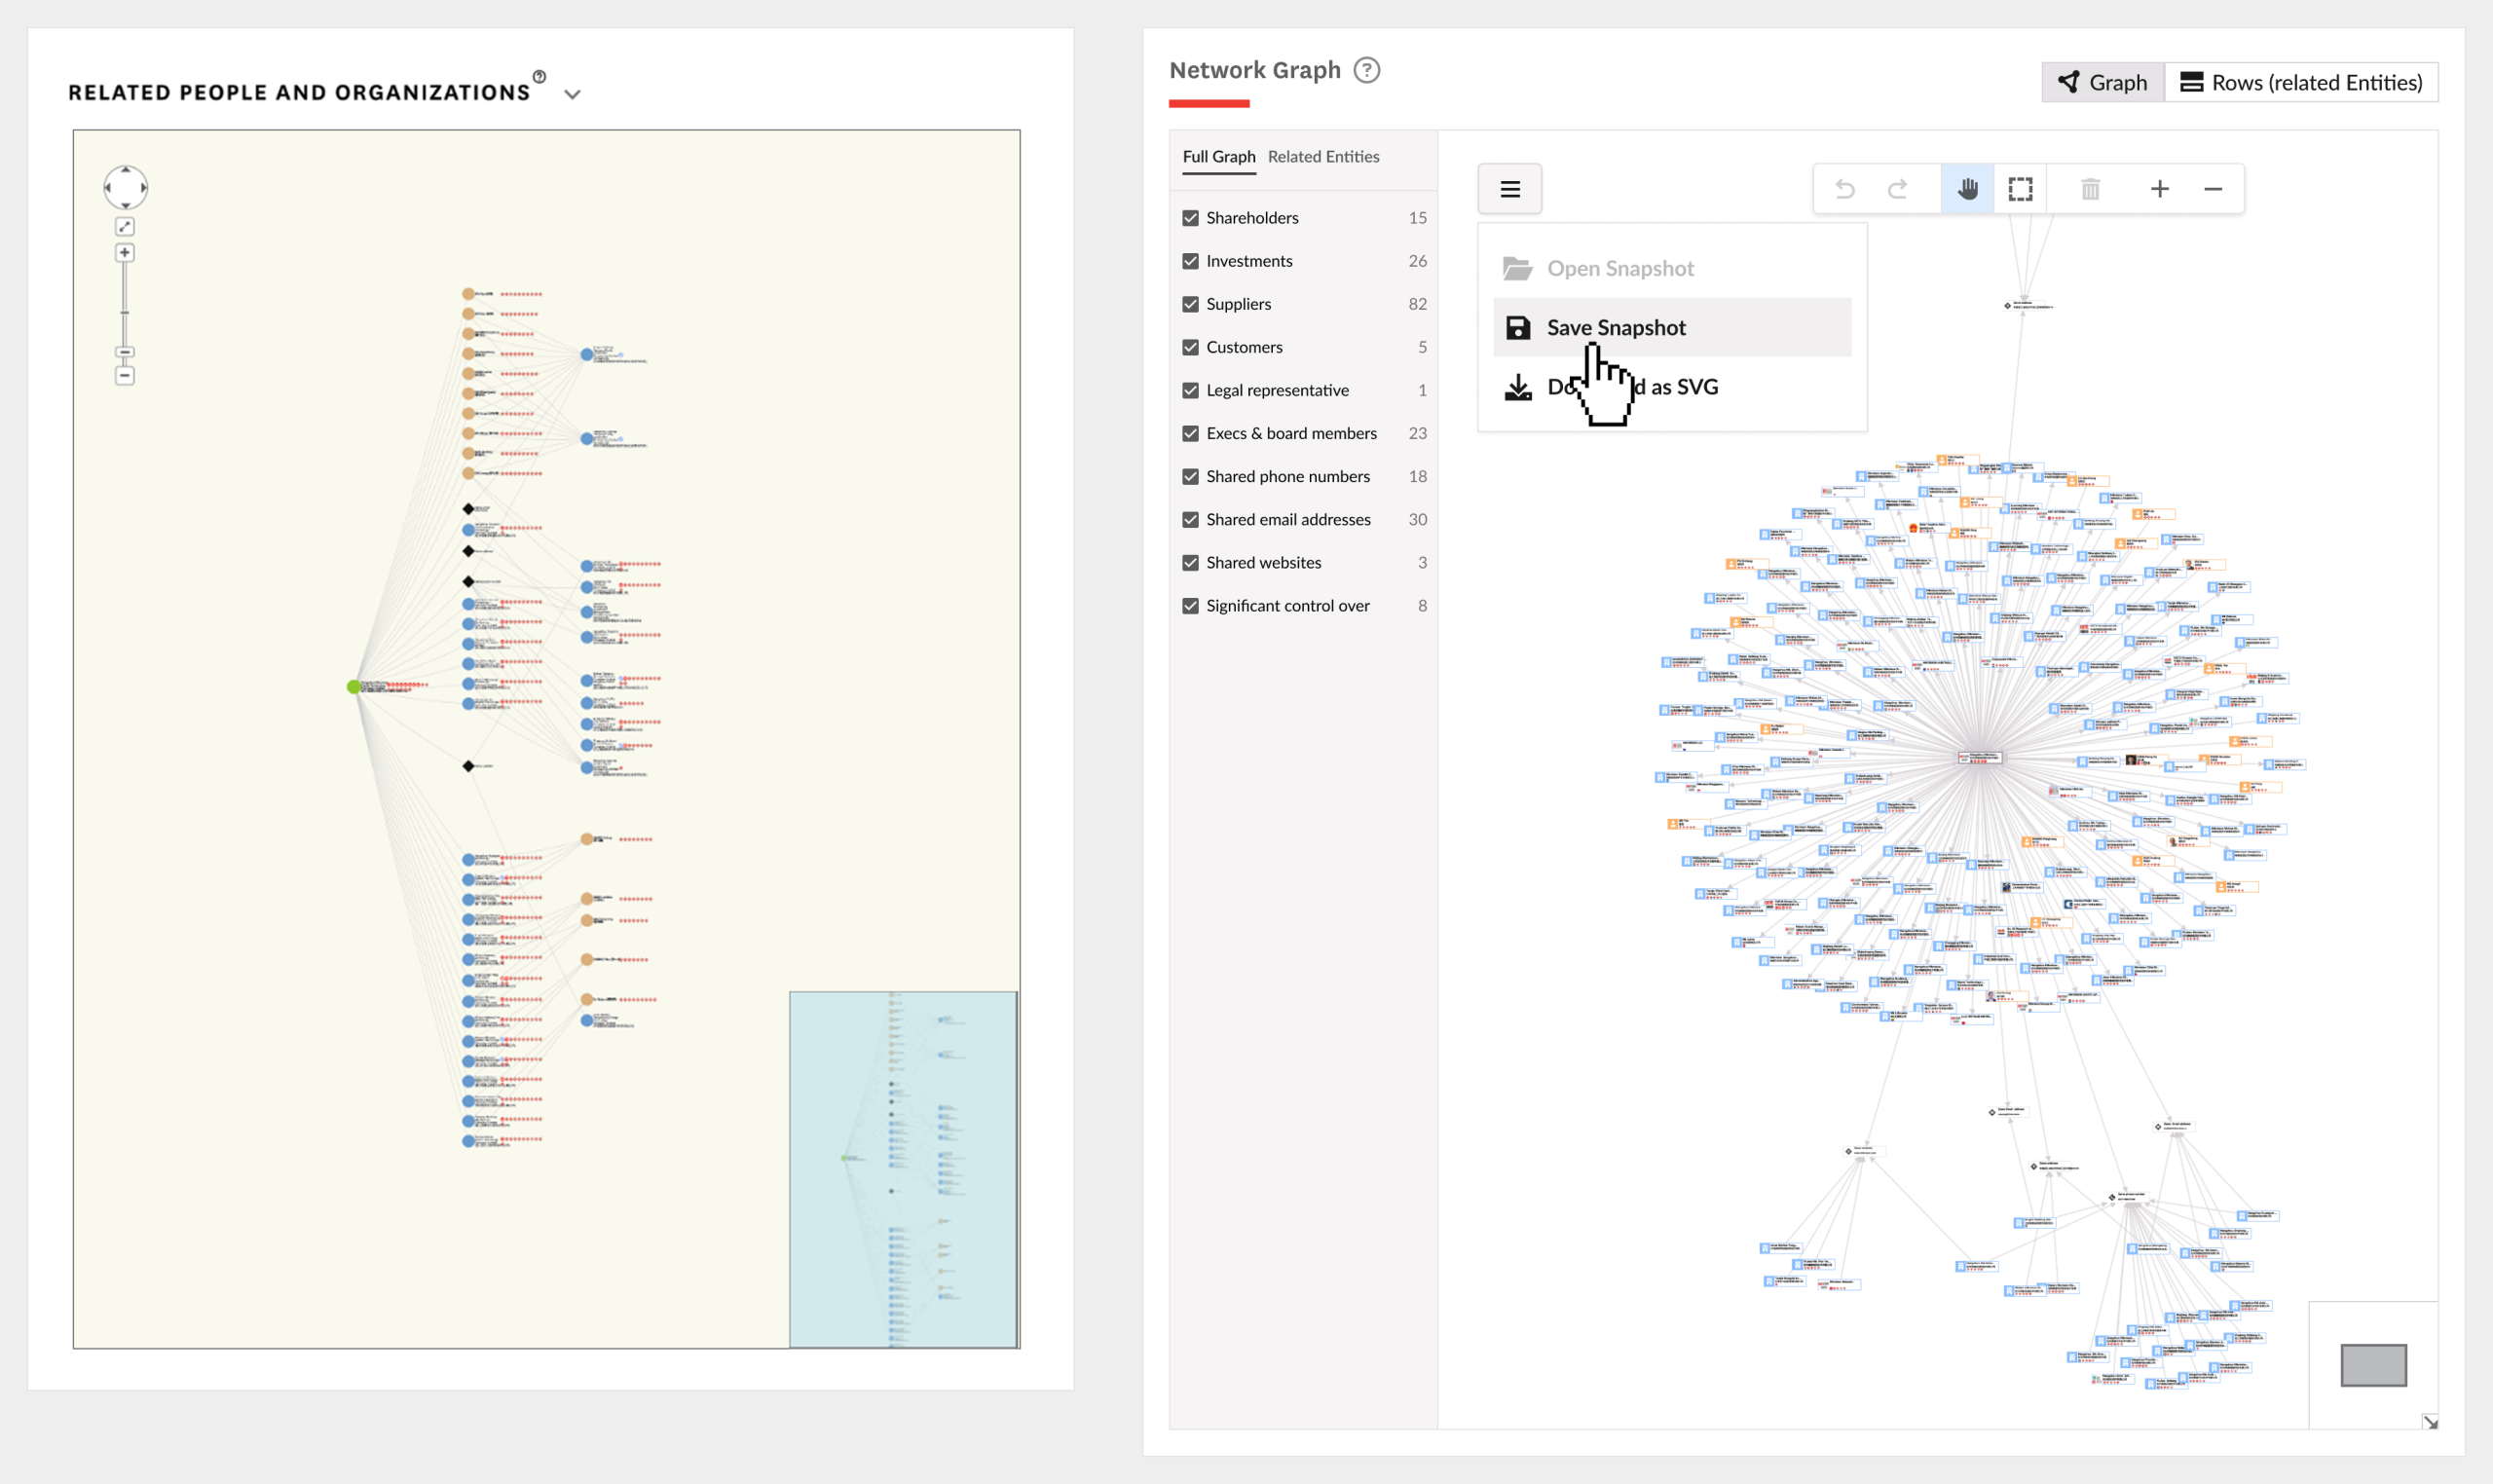Image resolution: width=2493 pixels, height=1484 pixels.
Task: Choose Open Snapshot from the menu
Action: coord(1672,268)
